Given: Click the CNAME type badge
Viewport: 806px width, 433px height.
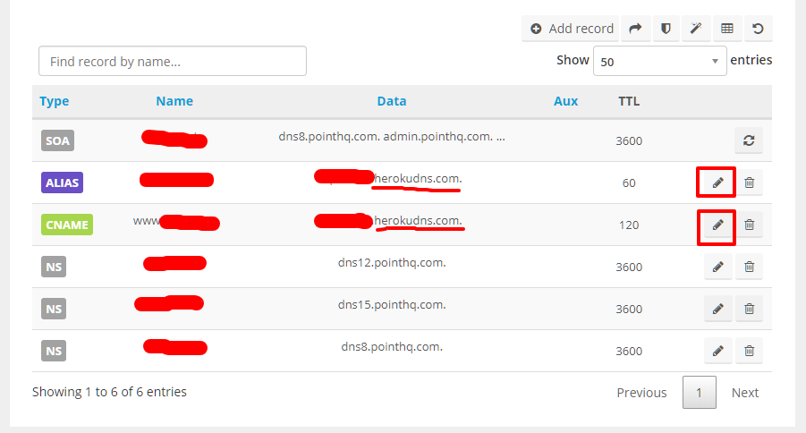Looking at the screenshot, I should (x=67, y=225).
